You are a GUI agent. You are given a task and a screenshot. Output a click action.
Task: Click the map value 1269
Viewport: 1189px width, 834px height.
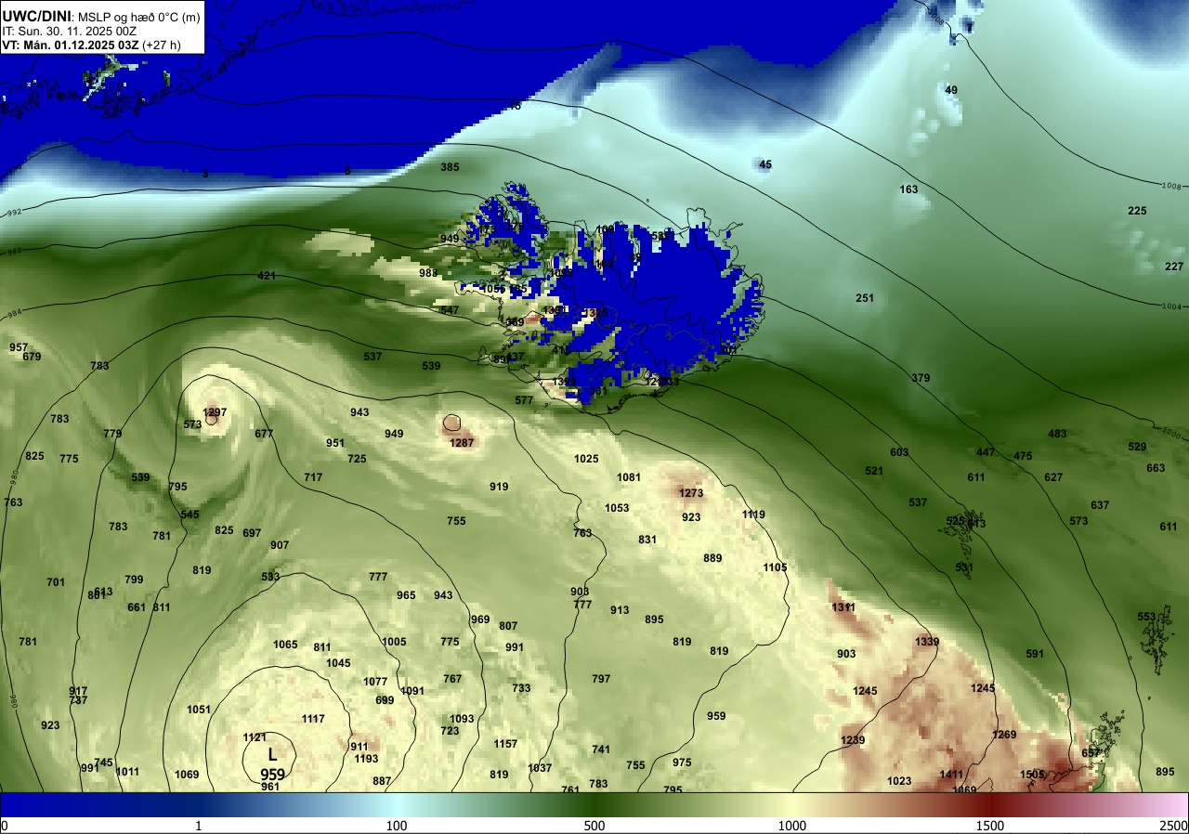coord(1005,735)
